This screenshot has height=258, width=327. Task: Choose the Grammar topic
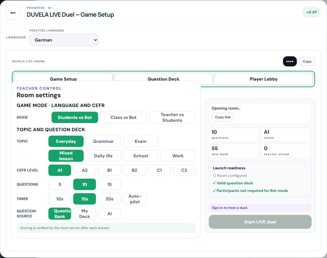point(103,141)
